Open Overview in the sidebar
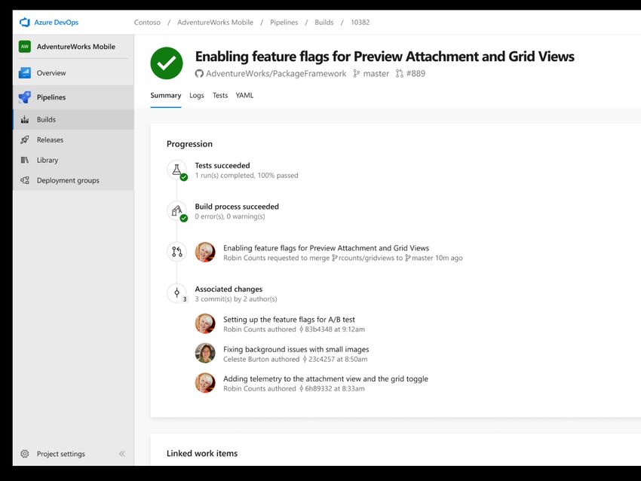 click(x=74, y=72)
